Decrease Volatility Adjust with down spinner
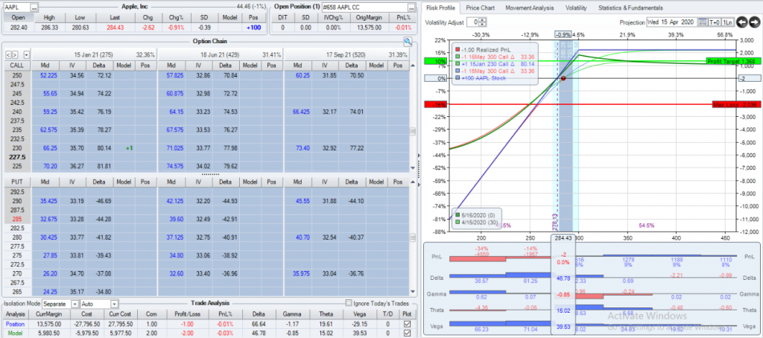 click(482, 25)
